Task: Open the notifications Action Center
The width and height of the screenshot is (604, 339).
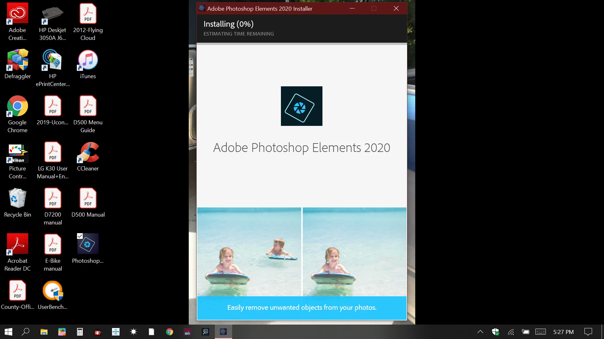Action: [x=588, y=332]
